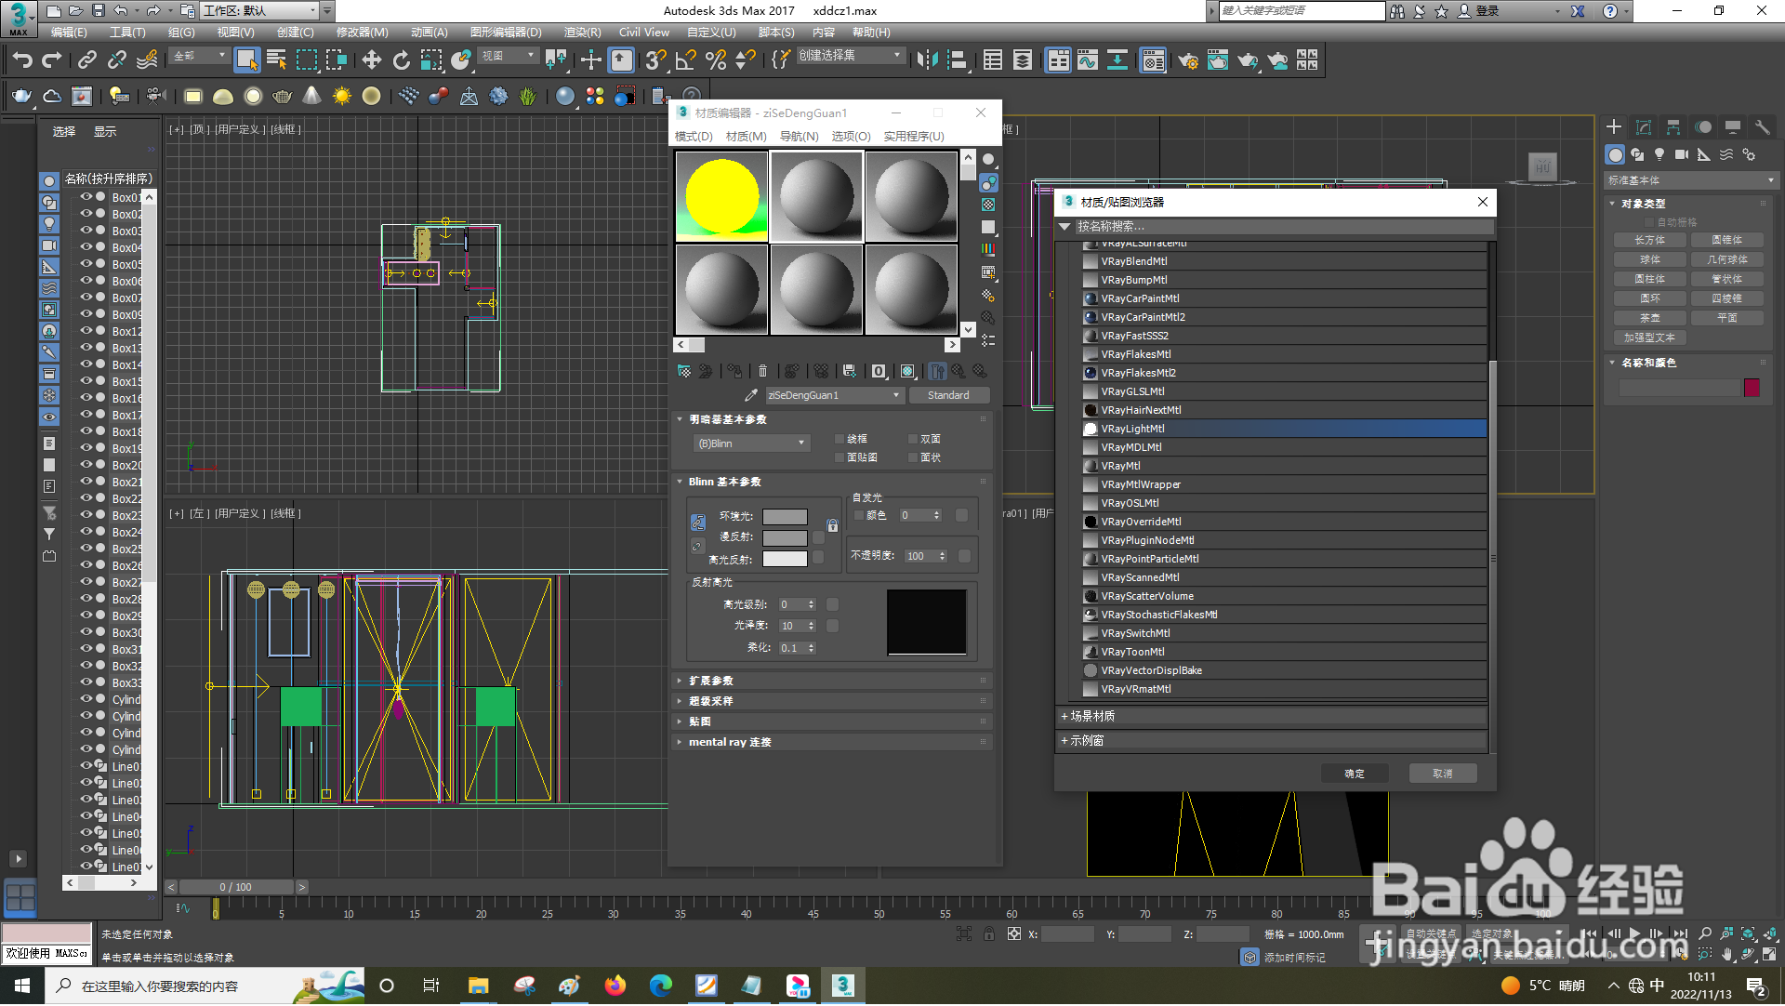Open the 渲染(R) menu
This screenshot has height=1006, width=1785.
click(582, 33)
